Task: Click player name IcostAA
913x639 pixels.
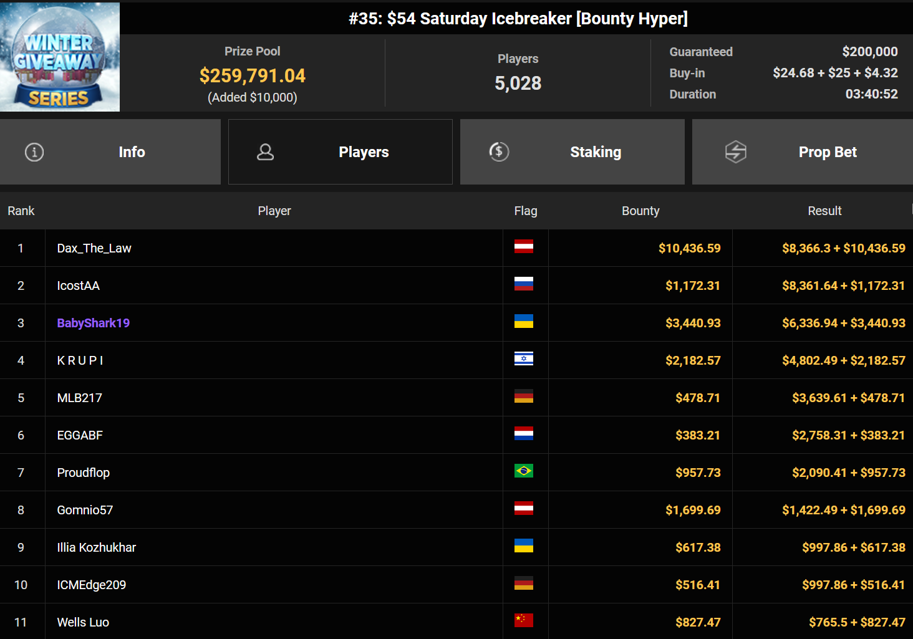Action: click(x=79, y=286)
